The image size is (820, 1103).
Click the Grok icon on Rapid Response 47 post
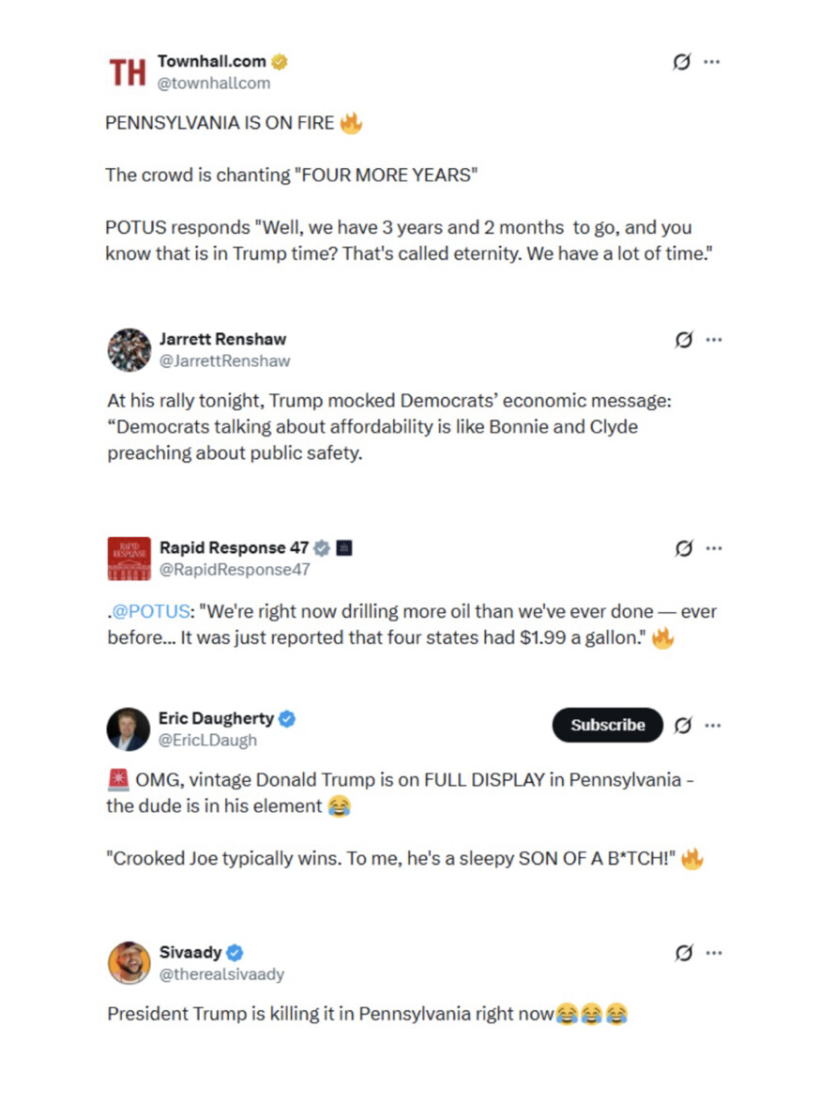click(x=684, y=548)
